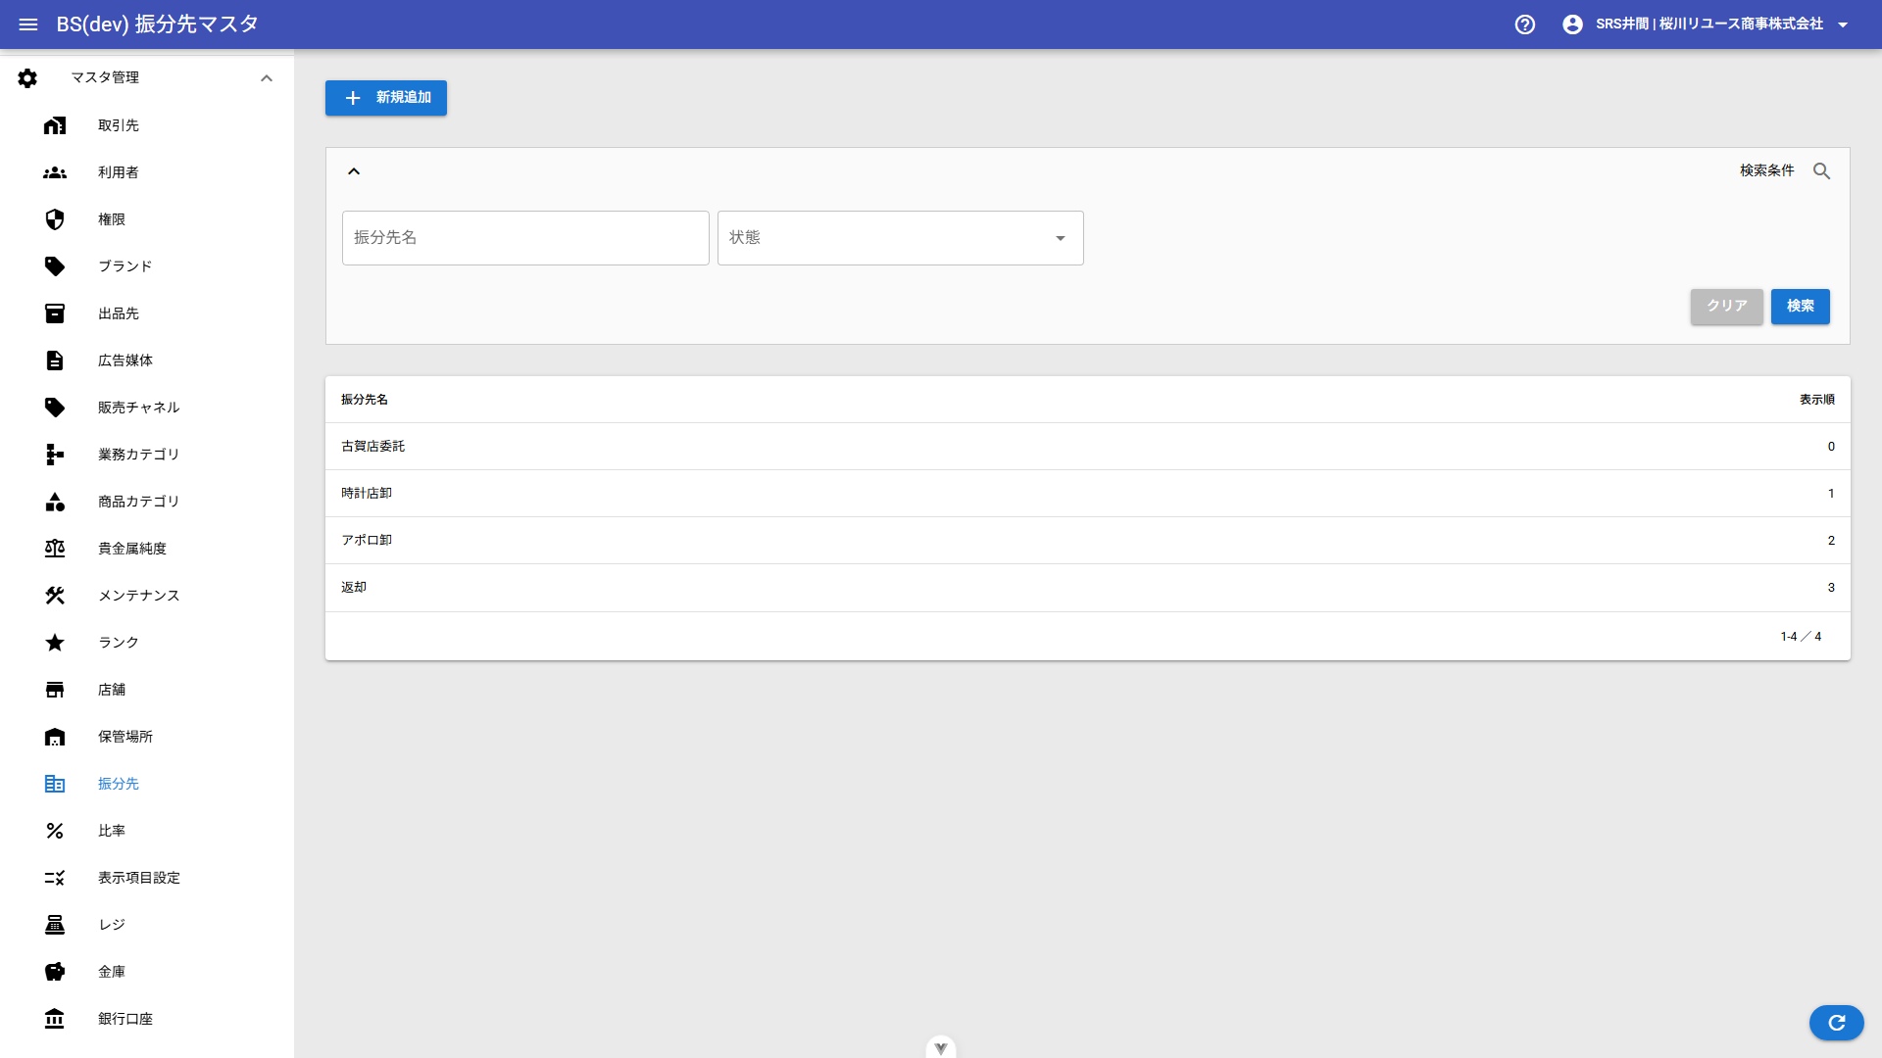This screenshot has height=1058, width=1882.
Task: Click the ランク star icon
Action: click(55, 643)
